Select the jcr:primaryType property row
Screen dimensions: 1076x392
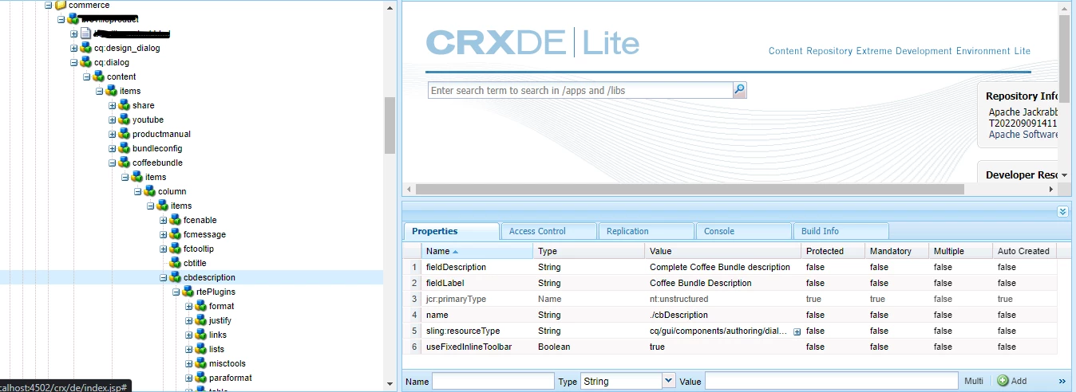coord(730,299)
